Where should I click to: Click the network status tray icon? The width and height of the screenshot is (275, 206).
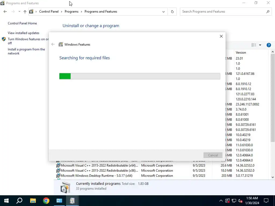tap(234, 201)
